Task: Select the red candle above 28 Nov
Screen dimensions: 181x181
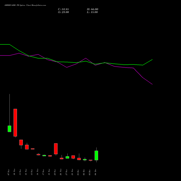Action: 73,157
